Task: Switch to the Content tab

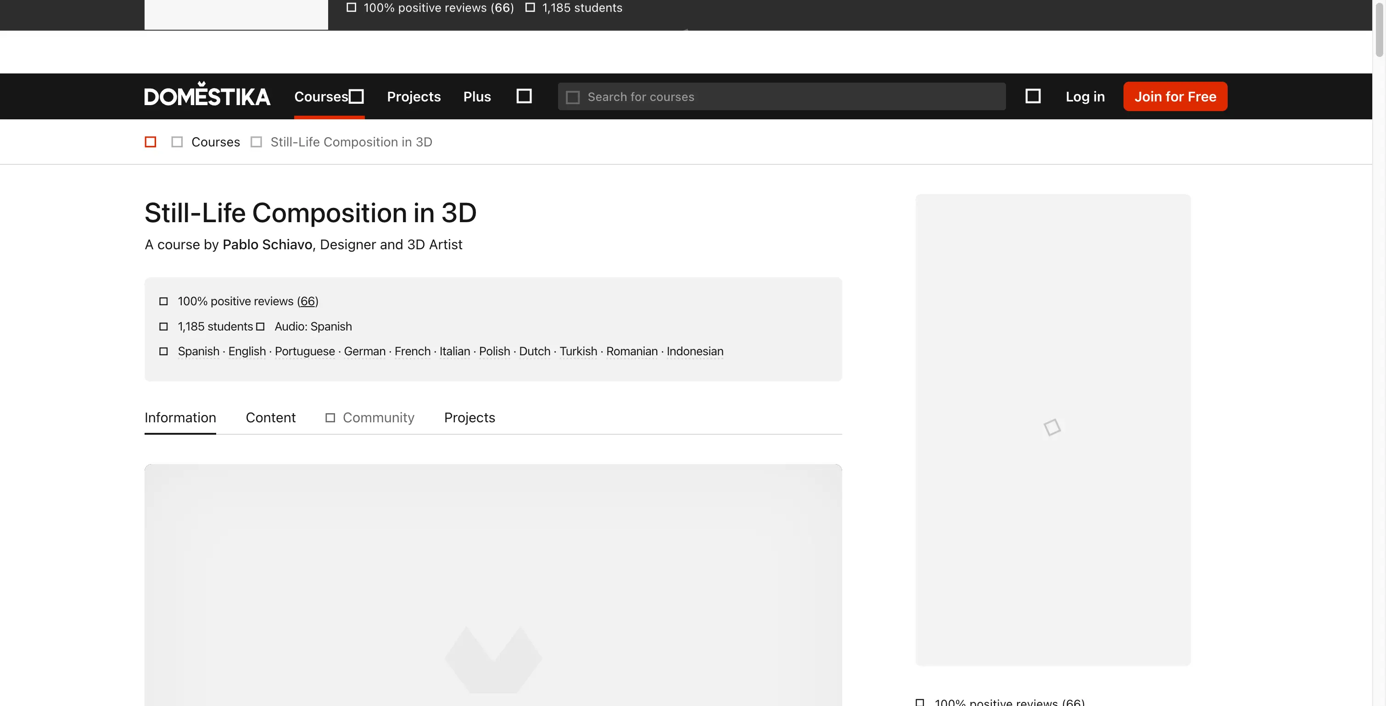Action: (x=271, y=418)
